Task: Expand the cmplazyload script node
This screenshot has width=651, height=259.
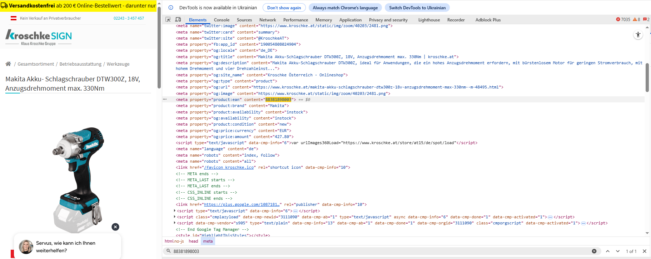Action: [x=175, y=217]
